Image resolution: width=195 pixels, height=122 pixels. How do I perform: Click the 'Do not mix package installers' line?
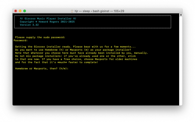(x=75, y=56)
